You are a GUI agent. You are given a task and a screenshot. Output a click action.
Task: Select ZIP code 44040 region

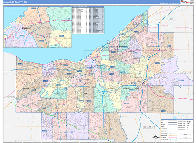pos(168,46)
